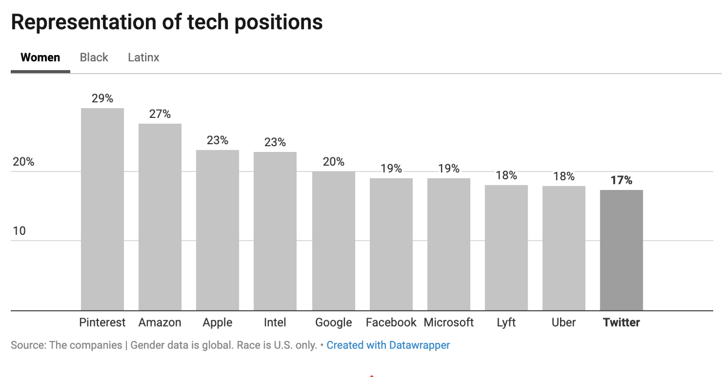Click the source note text
Image resolution: width=722 pixels, height=377 pixels.
pyautogui.click(x=163, y=345)
